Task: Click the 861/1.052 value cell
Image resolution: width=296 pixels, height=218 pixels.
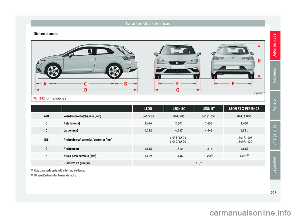Action: coord(209,116)
